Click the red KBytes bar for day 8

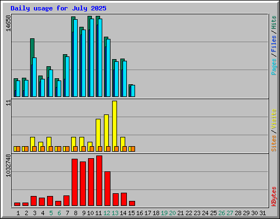(x=74, y=182)
